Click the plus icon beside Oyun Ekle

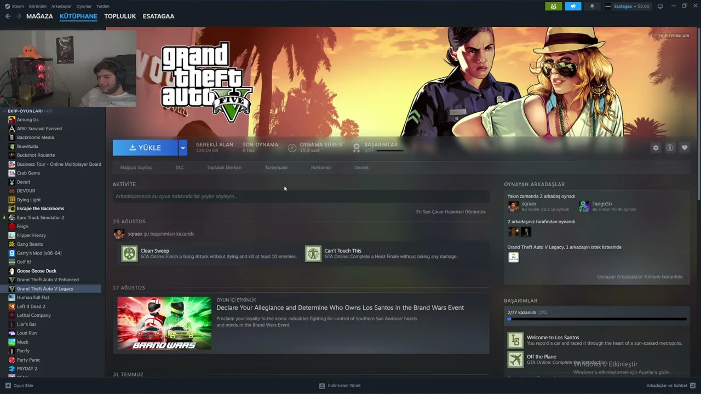pyautogui.click(x=8, y=385)
